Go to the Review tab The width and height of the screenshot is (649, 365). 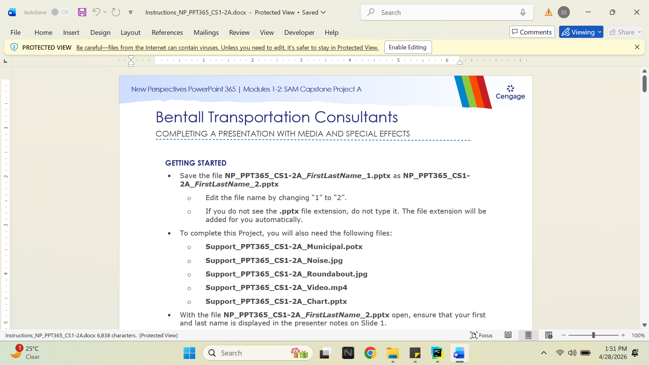pyautogui.click(x=239, y=32)
